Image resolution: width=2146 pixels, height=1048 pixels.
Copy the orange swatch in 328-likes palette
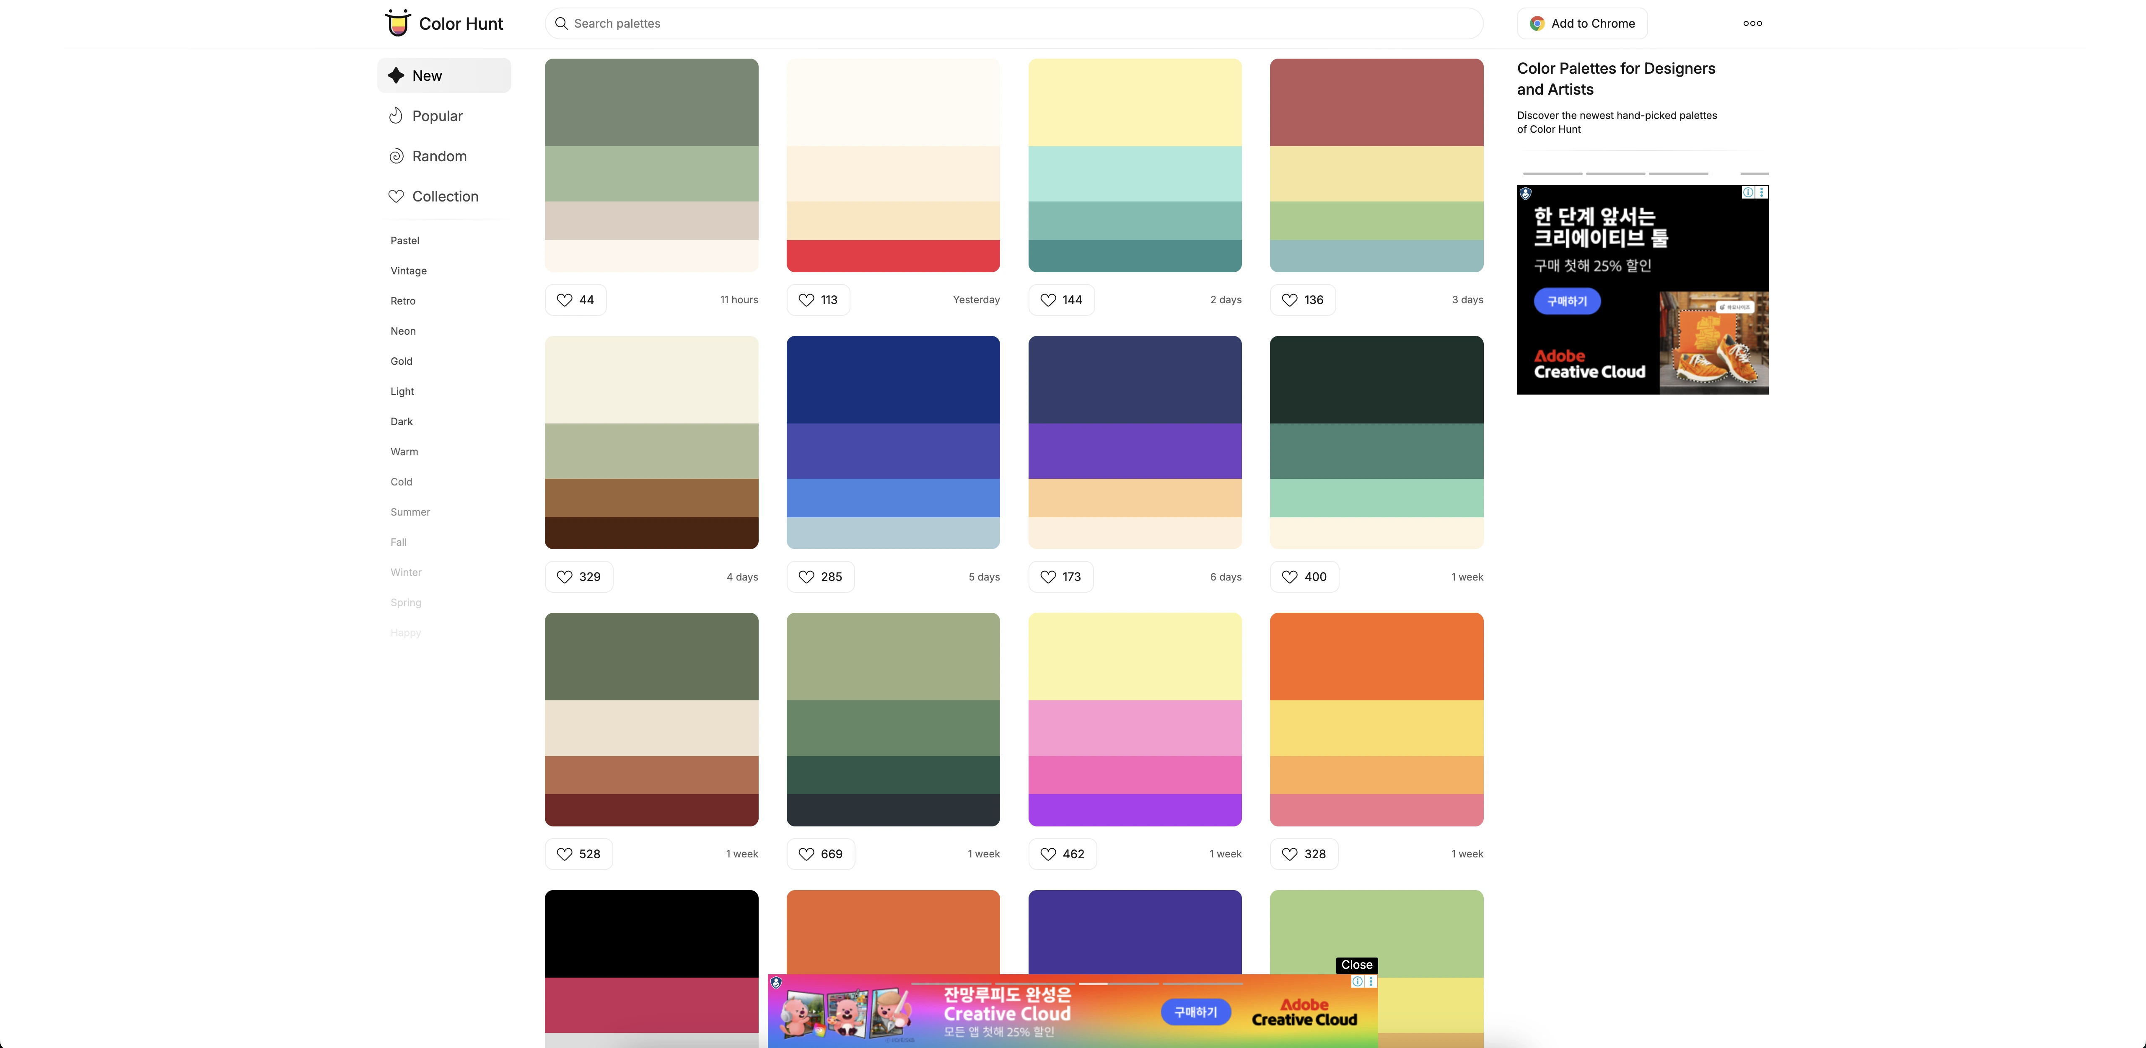click(x=1376, y=657)
